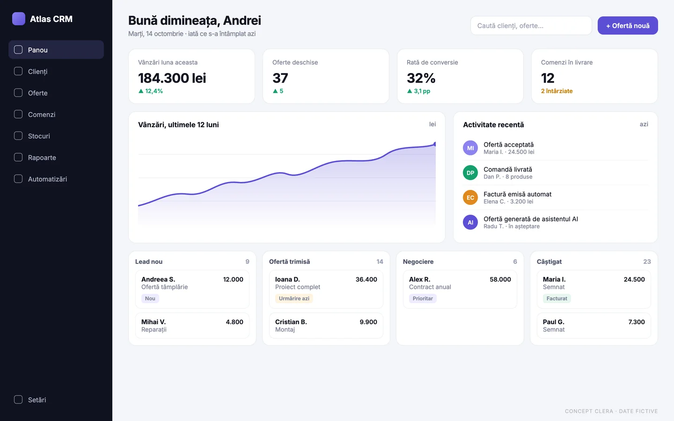Image resolution: width=674 pixels, height=421 pixels.
Task: Open Alex R. Contract anual card
Action: click(x=460, y=289)
